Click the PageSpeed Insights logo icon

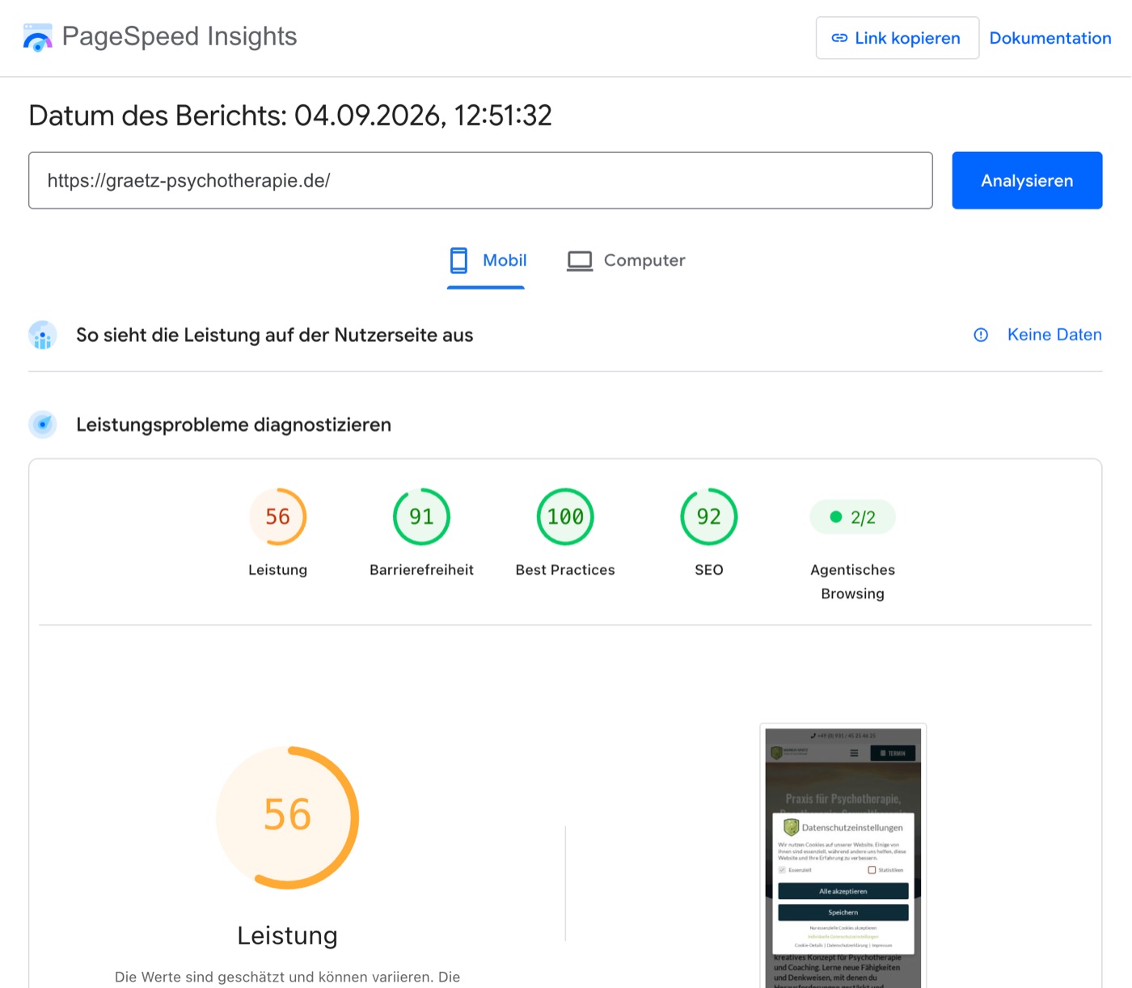click(38, 37)
